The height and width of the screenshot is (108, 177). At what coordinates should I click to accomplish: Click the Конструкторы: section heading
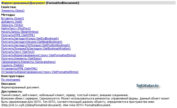point(13,76)
